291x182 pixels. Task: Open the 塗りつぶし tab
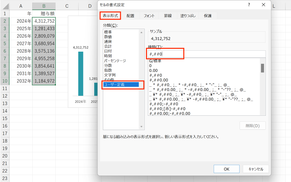coord(188,16)
